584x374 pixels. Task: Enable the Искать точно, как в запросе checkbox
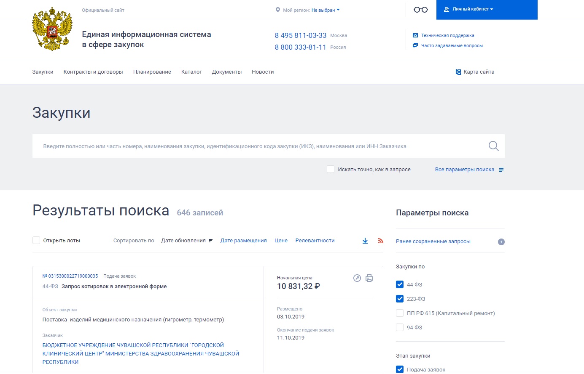point(331,169)
